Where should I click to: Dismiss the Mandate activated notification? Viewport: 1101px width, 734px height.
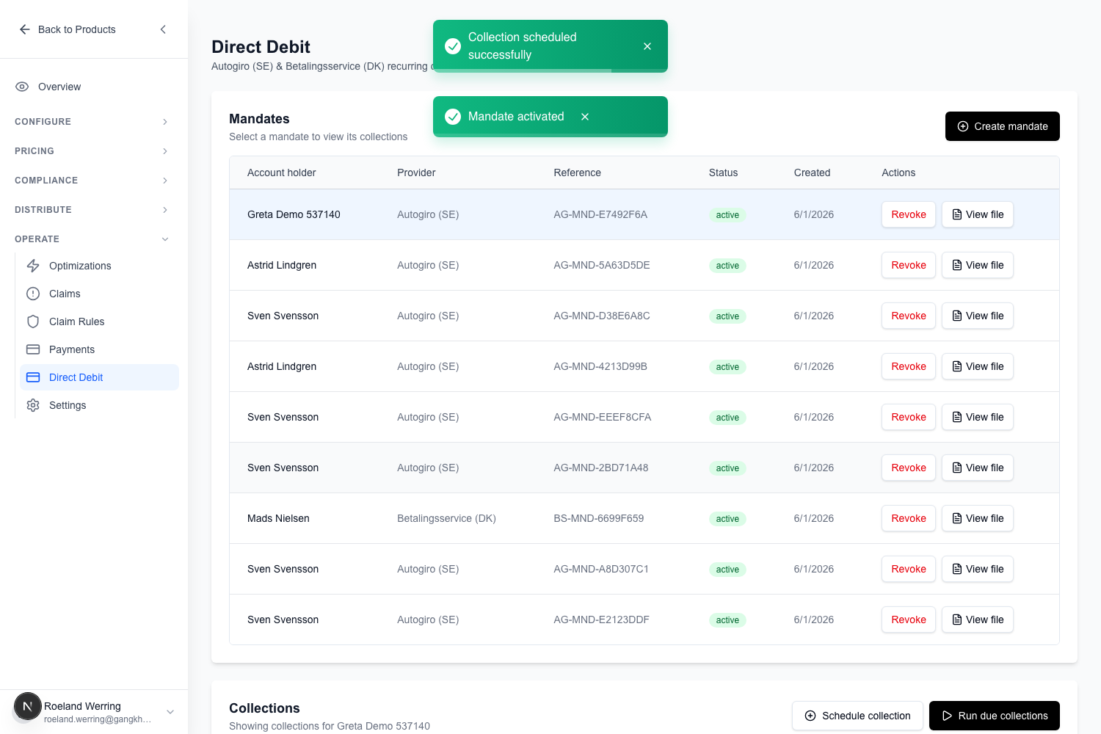click(x=585, y=117)
